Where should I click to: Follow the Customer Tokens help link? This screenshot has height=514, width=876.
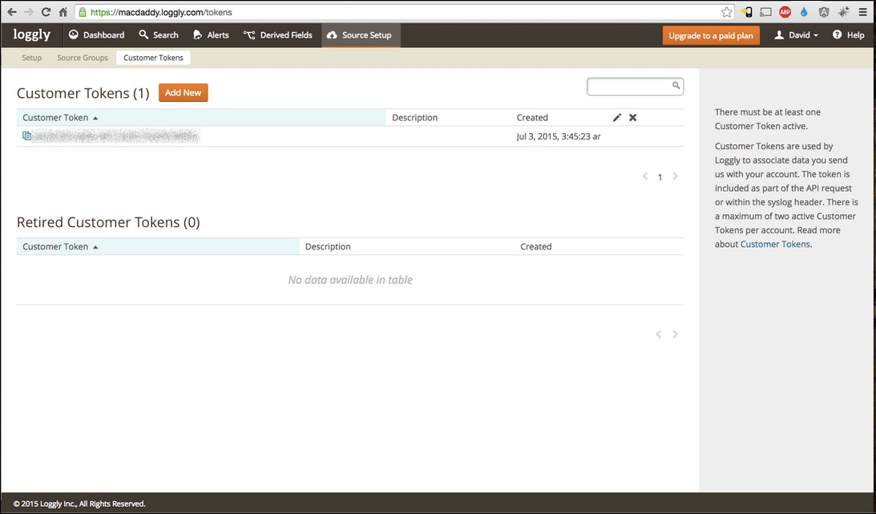click(775, 245)
